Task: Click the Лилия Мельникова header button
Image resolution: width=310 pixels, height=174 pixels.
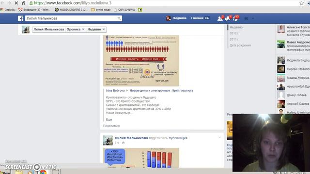Action: [48, 29]
